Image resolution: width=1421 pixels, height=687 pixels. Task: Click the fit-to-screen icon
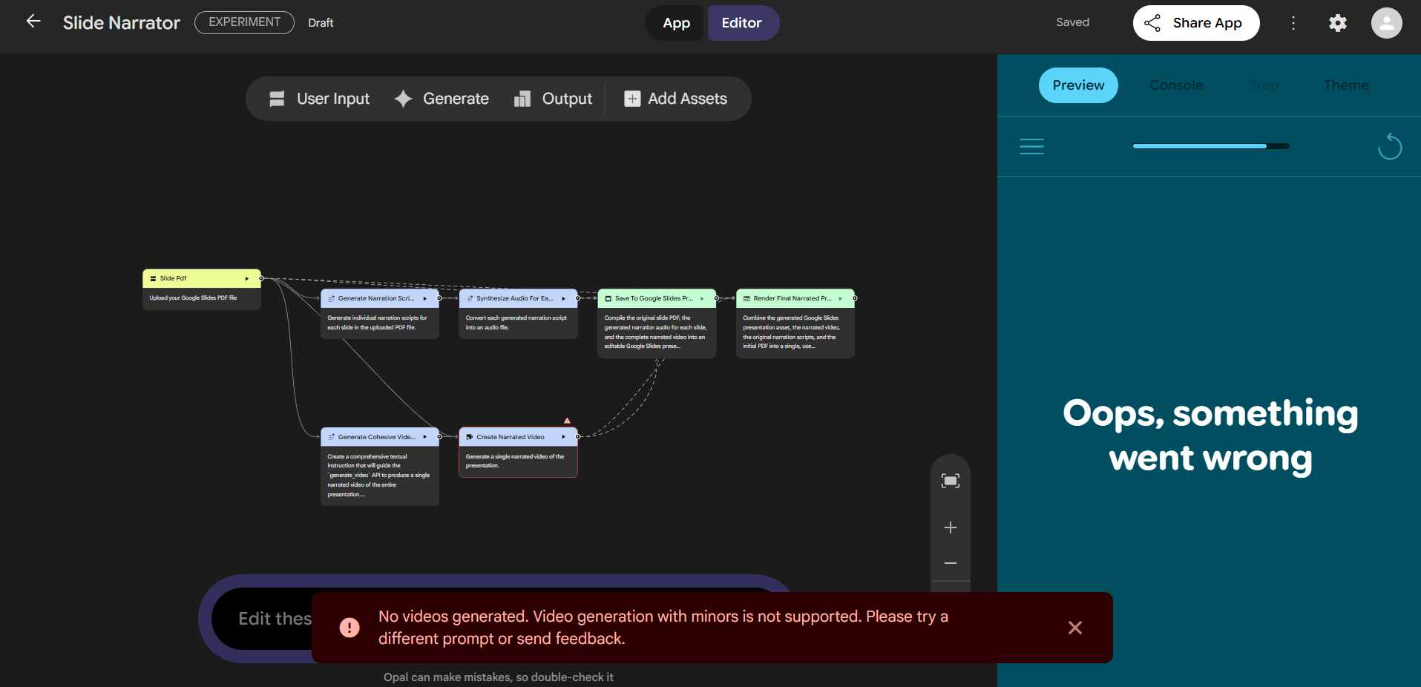(x=950, y=481)
